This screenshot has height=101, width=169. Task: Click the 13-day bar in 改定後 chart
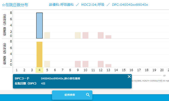pos(108,66)
